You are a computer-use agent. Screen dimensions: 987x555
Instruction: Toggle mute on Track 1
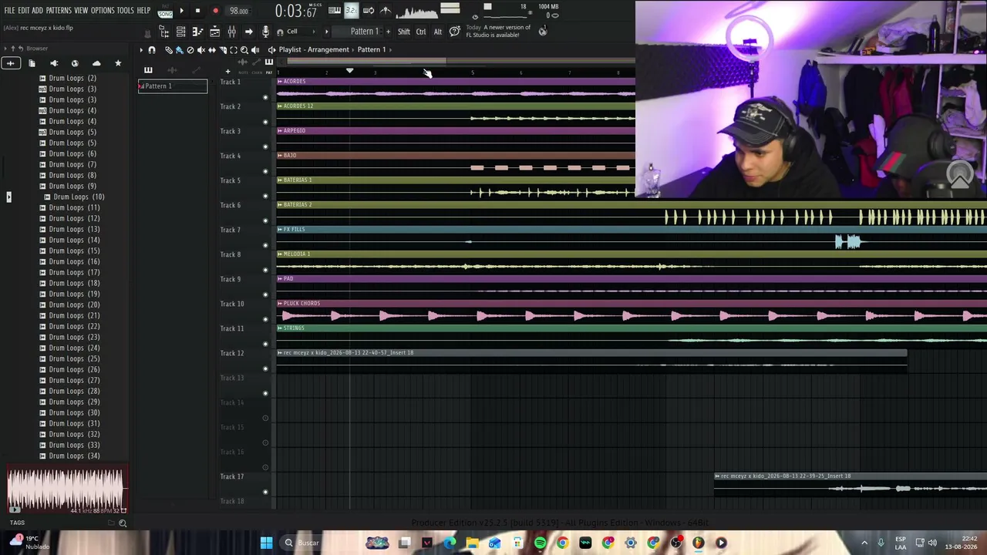(x=265, y=97)
